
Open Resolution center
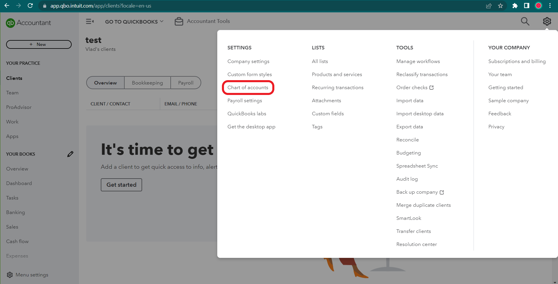point(416,244)
